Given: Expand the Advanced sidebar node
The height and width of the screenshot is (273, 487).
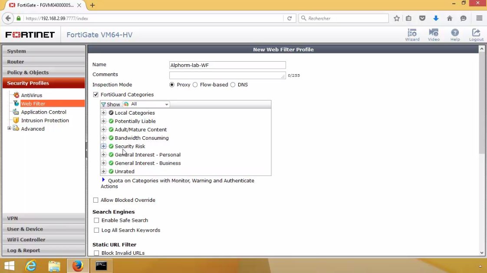Looking at the screenshot, I should tap(9, 128).
